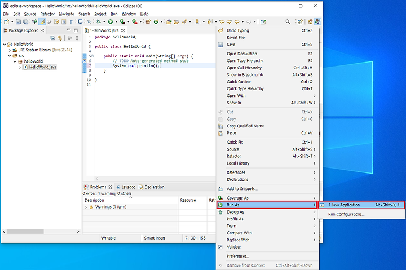Click the toolbar Search magnifier icon
This screenshot has width=406, height=270.
(x=288, y=22)
